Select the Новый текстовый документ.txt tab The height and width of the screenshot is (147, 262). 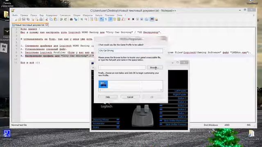coord(29,25)
